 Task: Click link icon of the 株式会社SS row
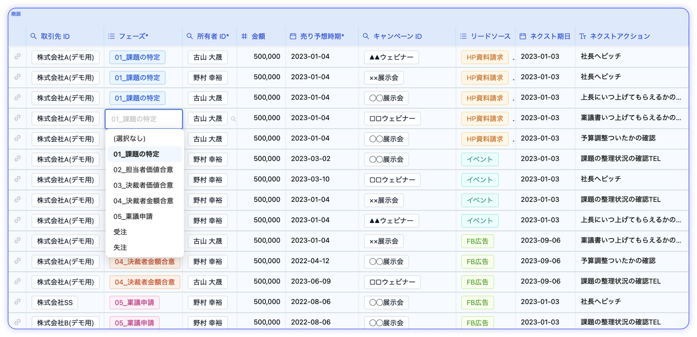(x=17, y=302)
